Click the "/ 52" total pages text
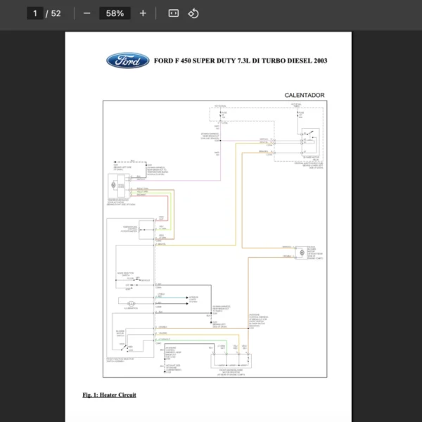The height and width of the screenshot is (422, 422). coord(53,13)
